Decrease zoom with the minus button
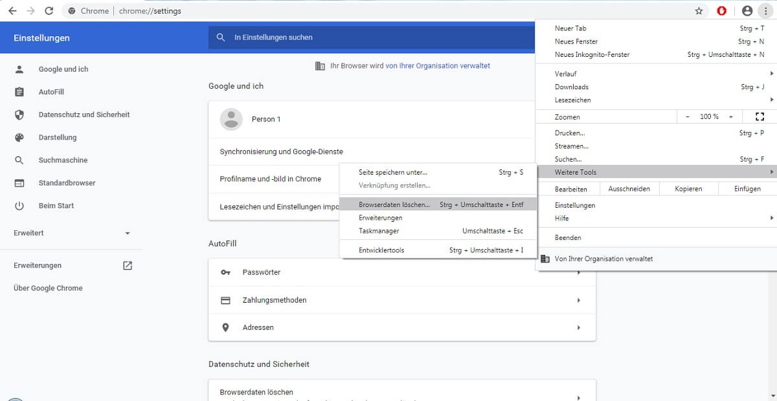Screen dimensions: 777x401 point(688,116)
